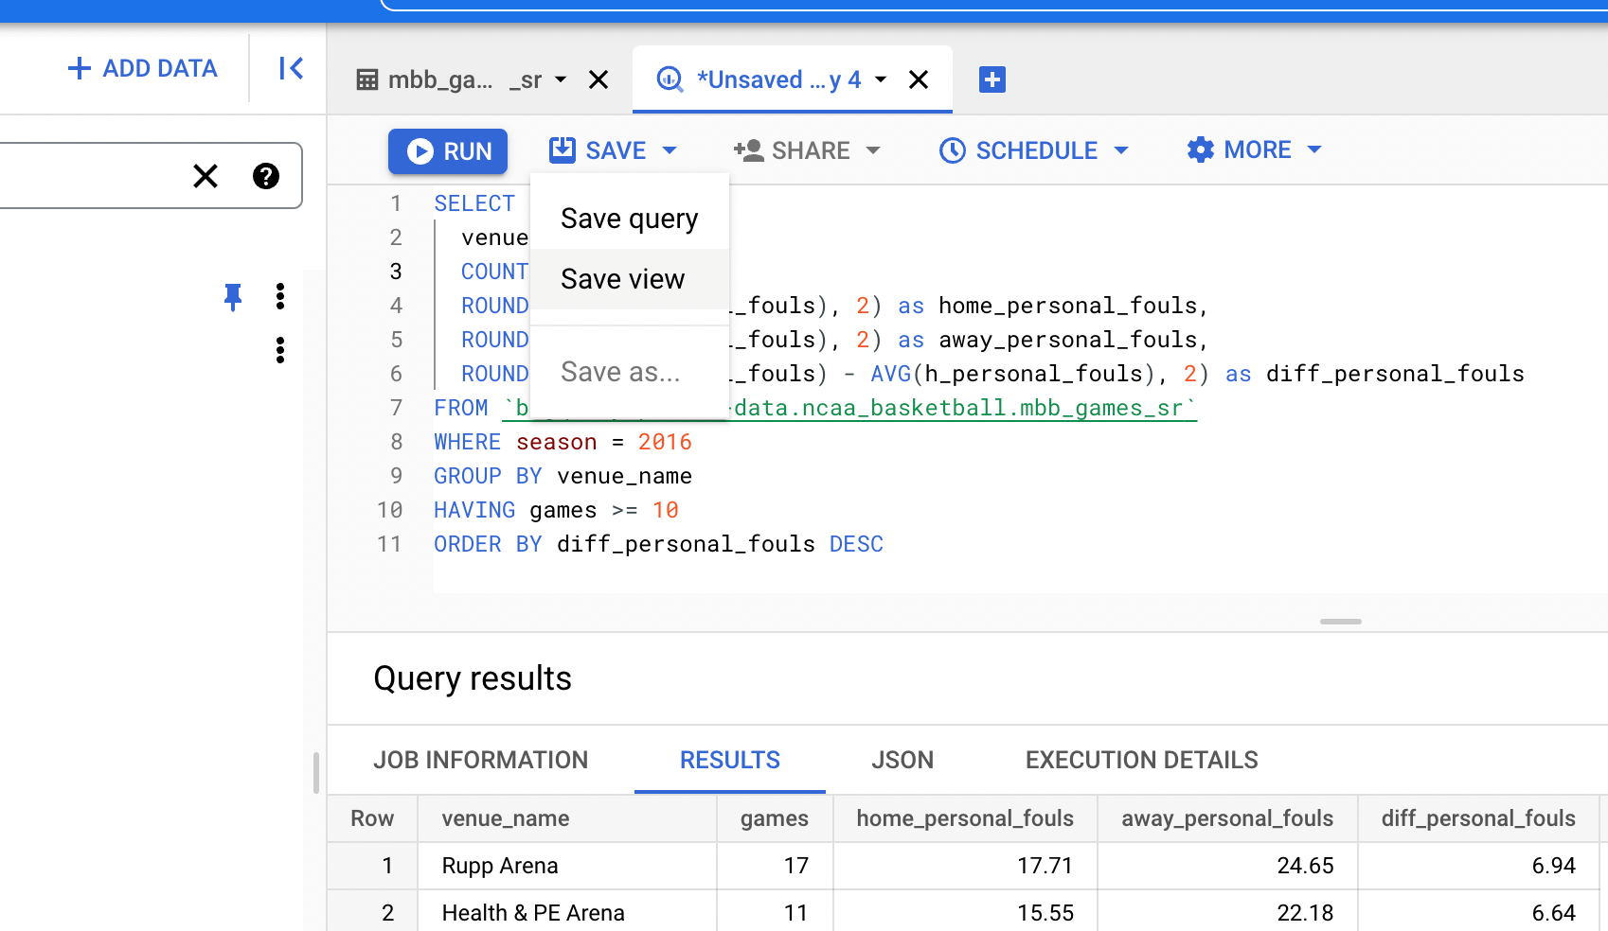Click line number 11 in gutter
Screen dimensions: 1608x931
pyautogui.click(x=389, y=544)
